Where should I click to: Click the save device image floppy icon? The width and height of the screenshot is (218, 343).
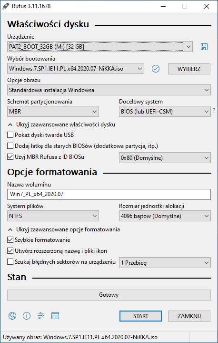coord(204,47)
